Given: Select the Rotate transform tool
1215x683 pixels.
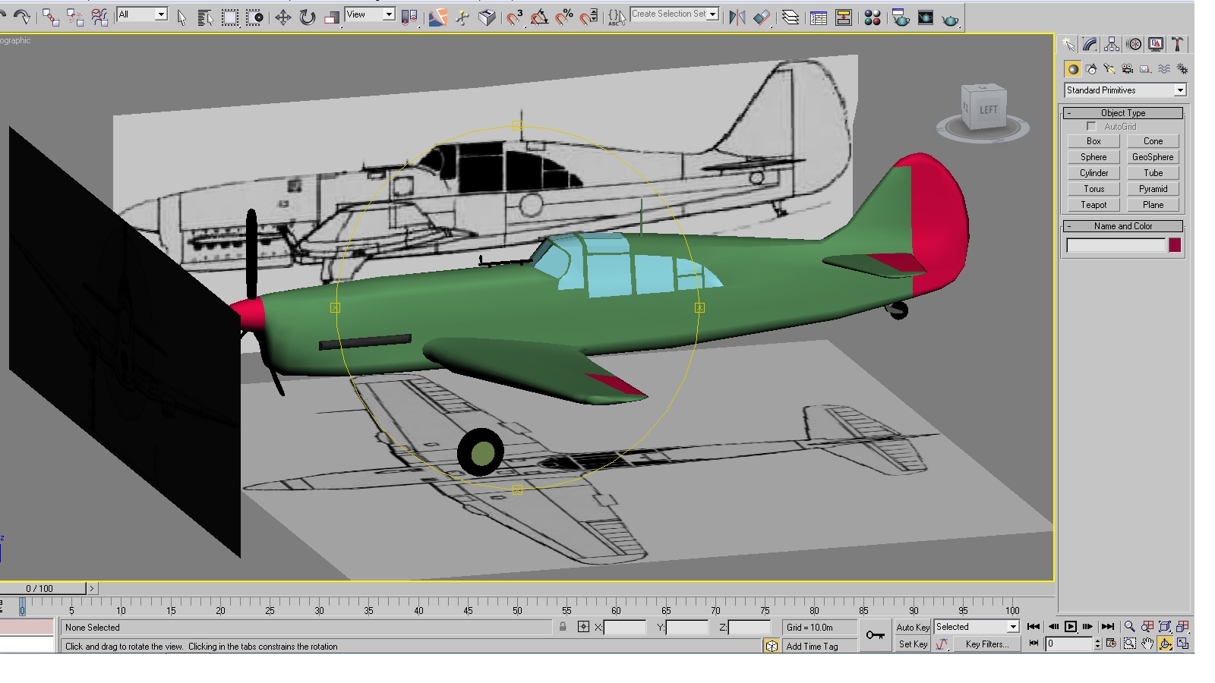Looking at the screenshot, I should pyautogui.click(x=307, y=17).
